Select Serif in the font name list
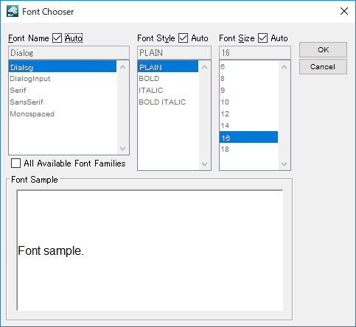 [63, 91]
